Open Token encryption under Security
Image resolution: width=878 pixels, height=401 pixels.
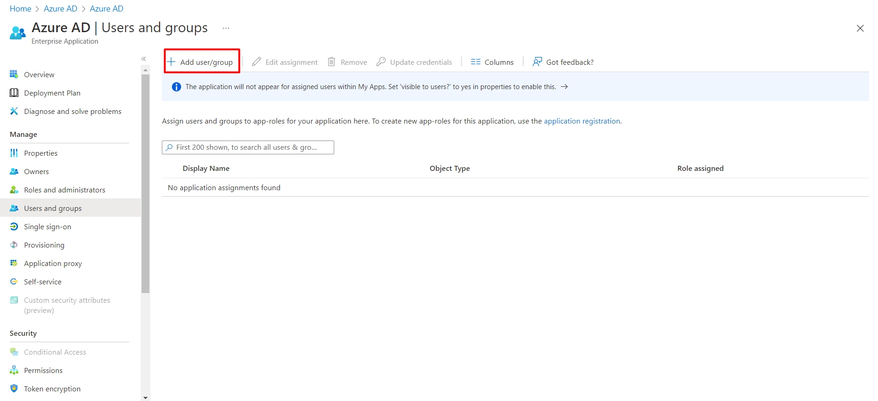[x=52, y=389]
